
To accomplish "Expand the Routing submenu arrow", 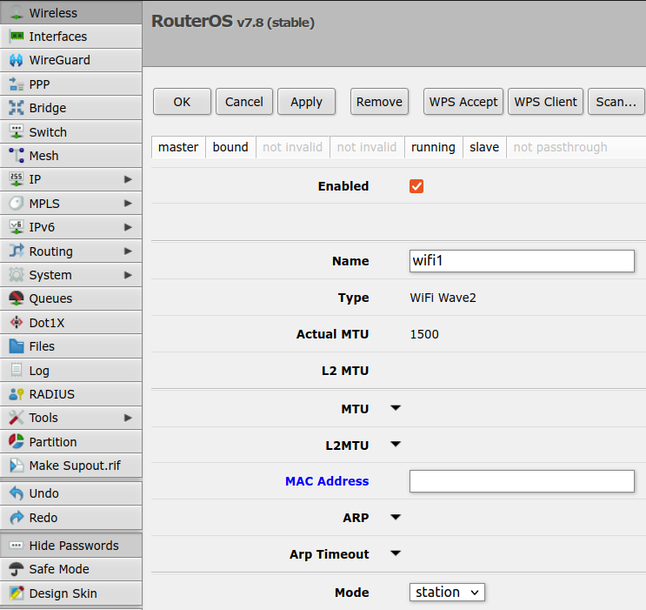I will [128, 251].
